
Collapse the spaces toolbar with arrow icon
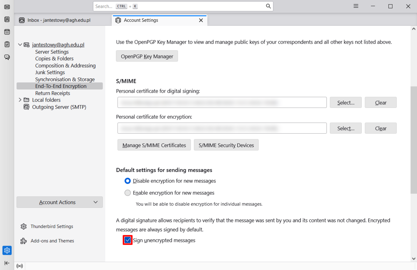7,263
